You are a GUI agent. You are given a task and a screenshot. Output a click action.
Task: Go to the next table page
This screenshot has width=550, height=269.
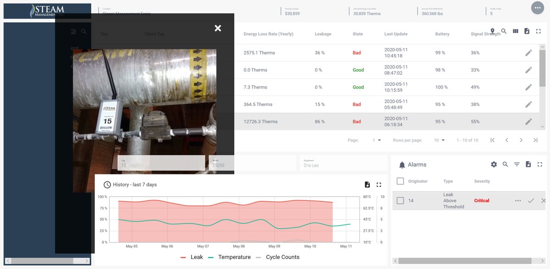click(521, 140)
